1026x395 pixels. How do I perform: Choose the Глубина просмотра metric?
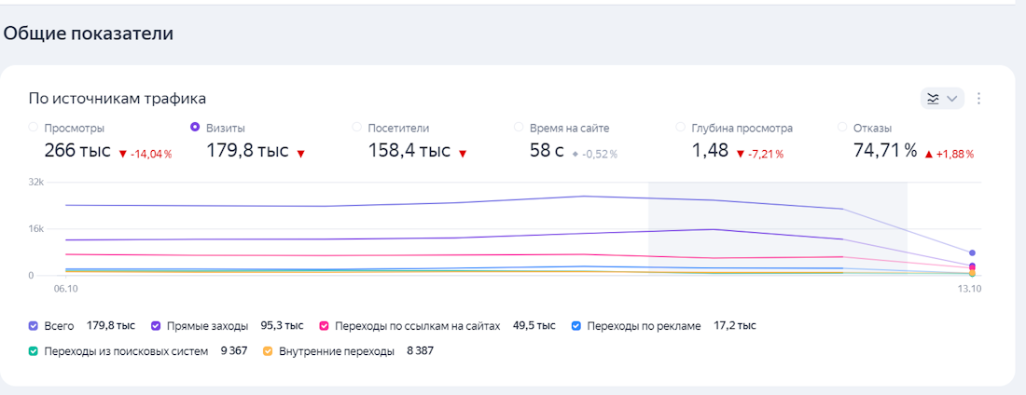tap(682, 128)
